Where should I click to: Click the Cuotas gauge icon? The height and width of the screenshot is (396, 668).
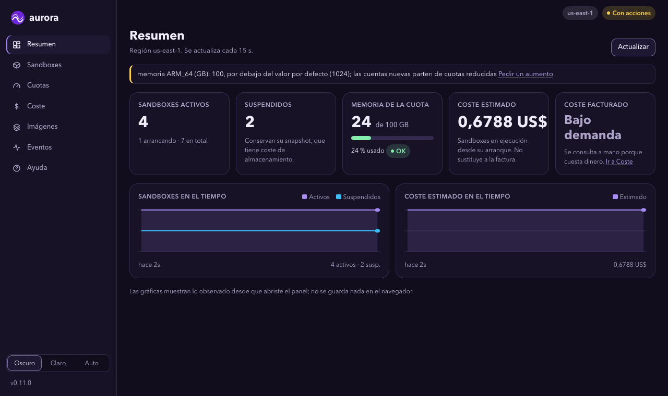(x=17, y=85)
